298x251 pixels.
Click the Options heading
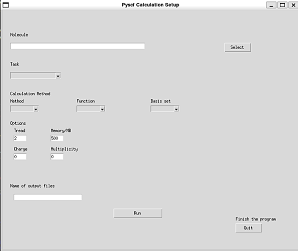pyautogui.click(x=18, y=123)
